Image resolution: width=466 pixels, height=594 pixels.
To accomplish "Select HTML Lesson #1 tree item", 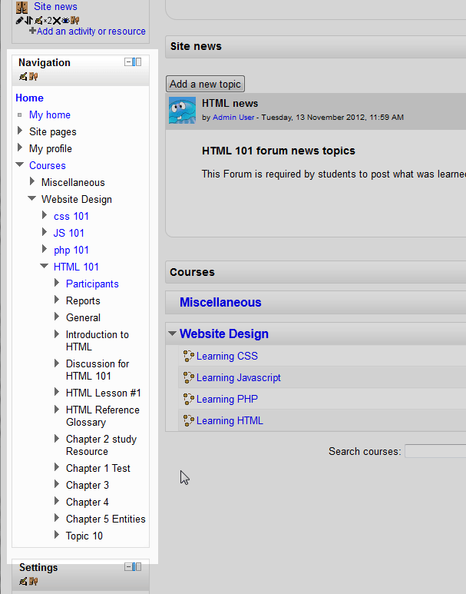I will click(104, 393).
